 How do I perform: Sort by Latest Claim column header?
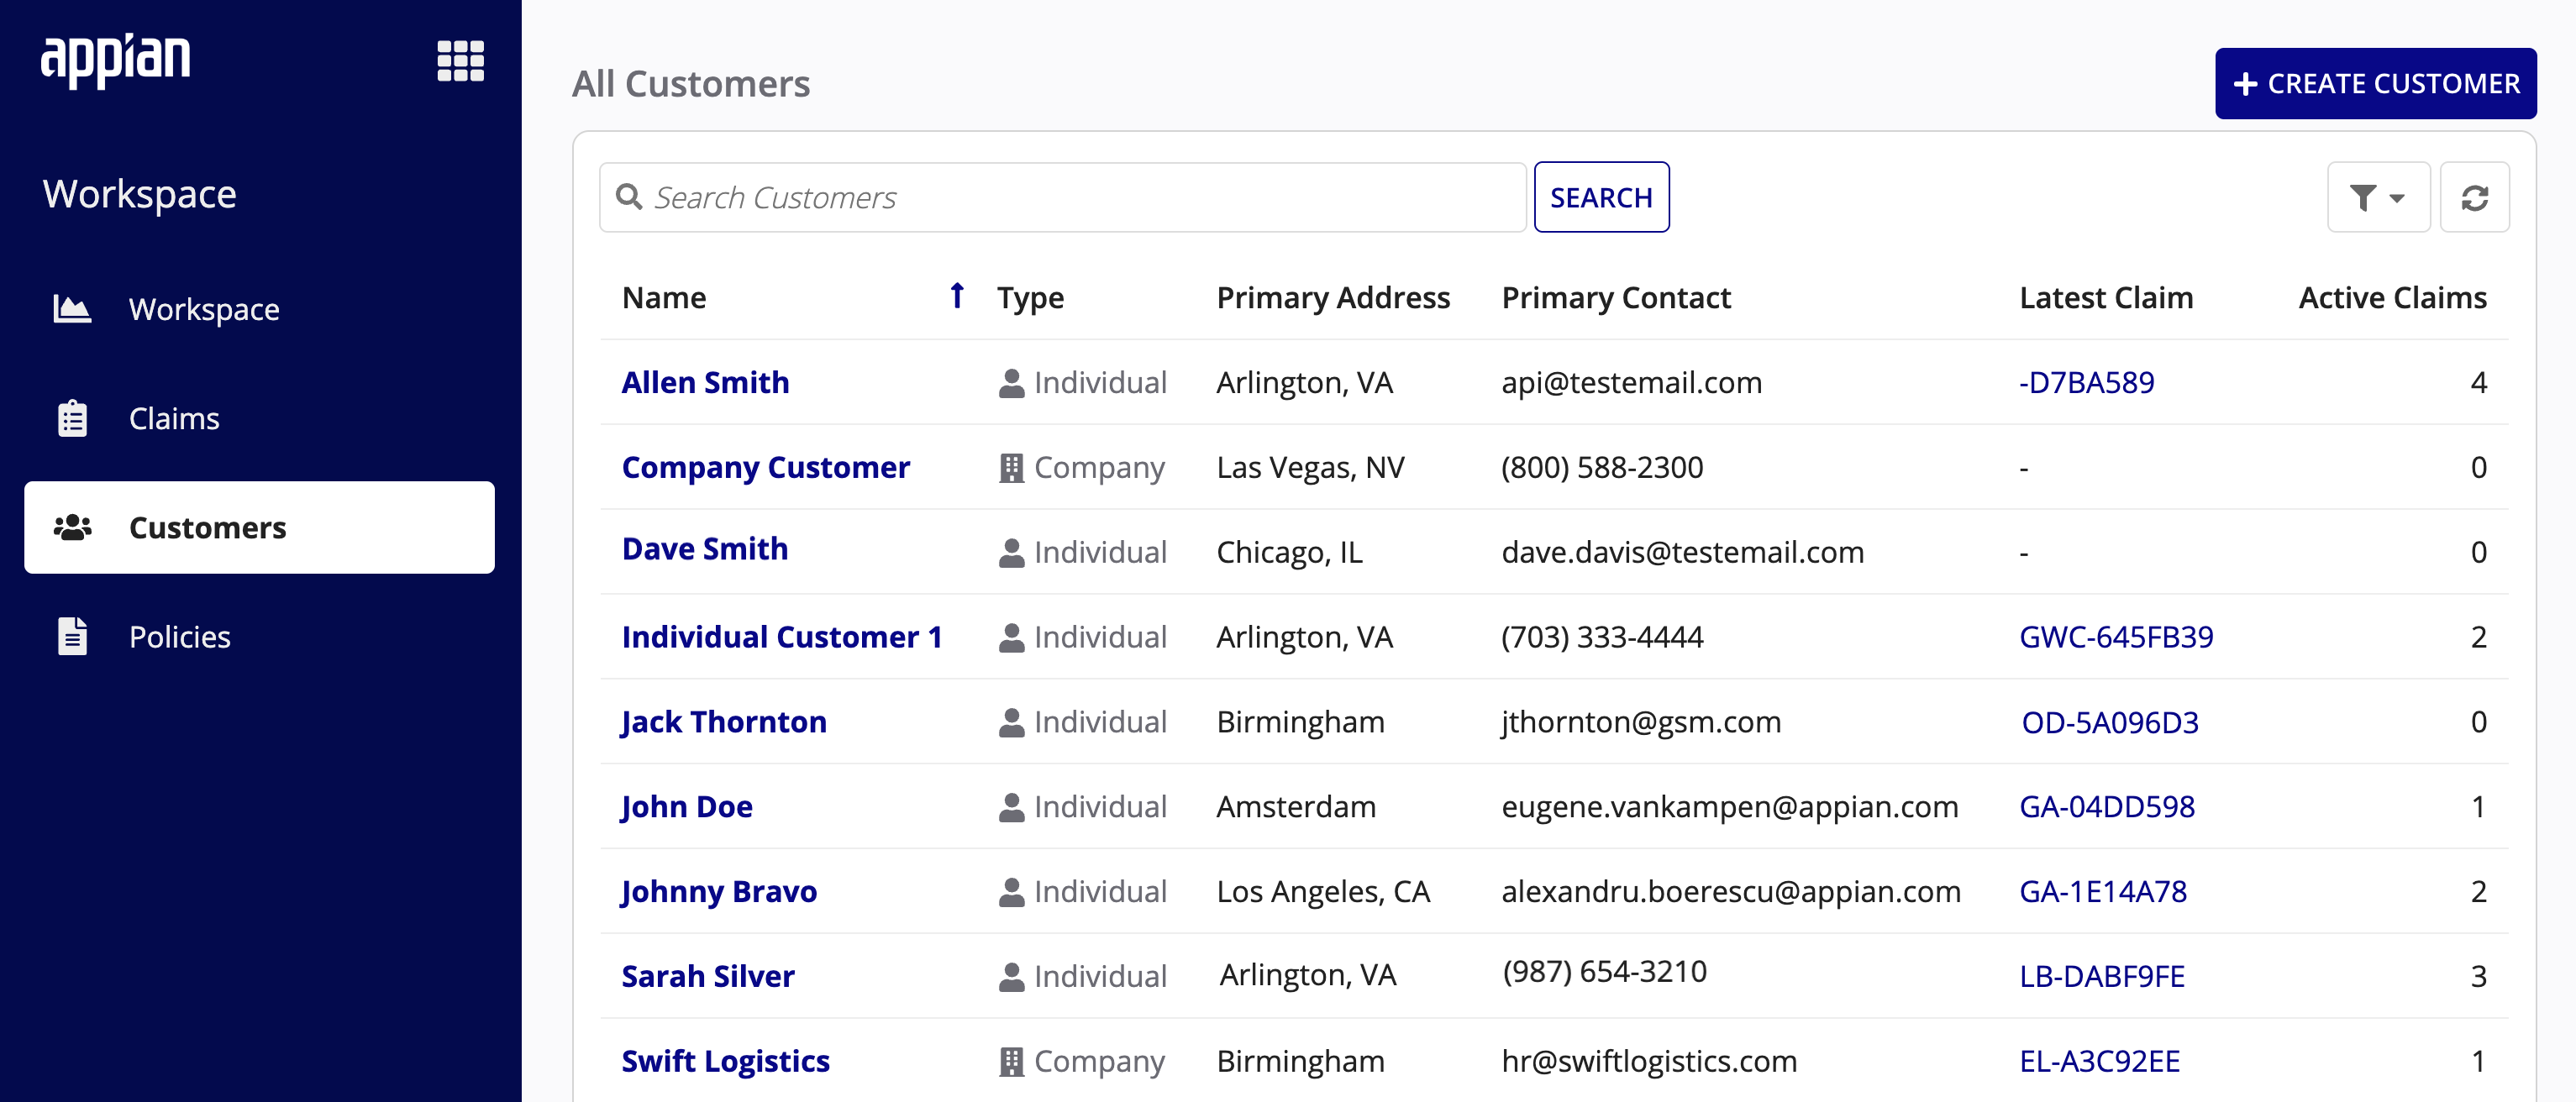pyautogui.click(x=2106, y=297)
